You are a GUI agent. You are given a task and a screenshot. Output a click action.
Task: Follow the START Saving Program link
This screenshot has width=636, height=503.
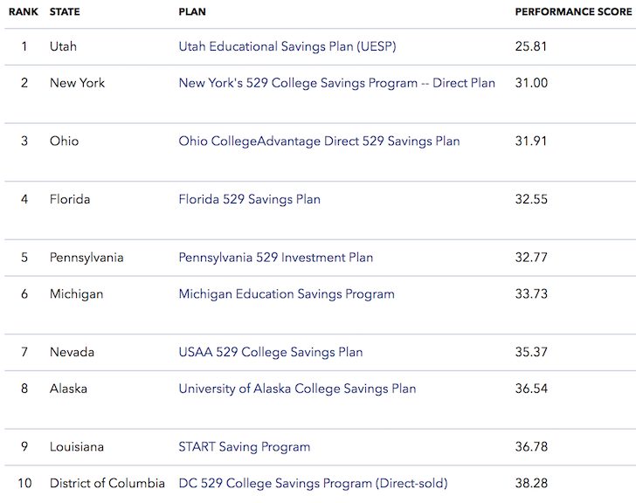[244, 447]
